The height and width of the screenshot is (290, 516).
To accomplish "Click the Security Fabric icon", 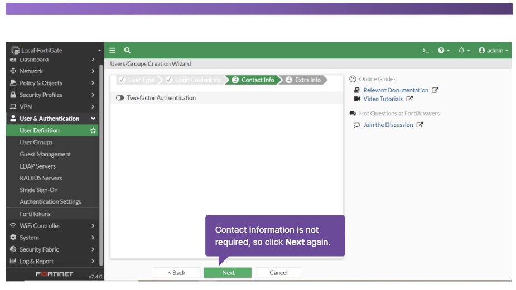I will [x=13, y=249].
